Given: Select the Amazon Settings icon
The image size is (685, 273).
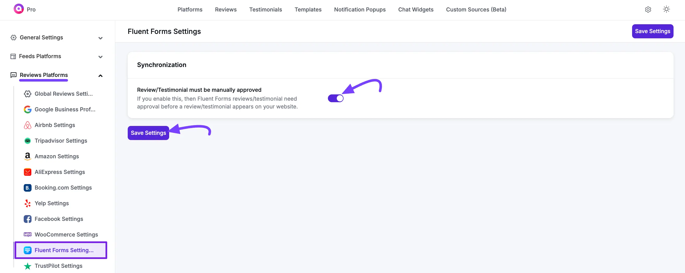Looking at the screenshot, I should click(27, 156).
